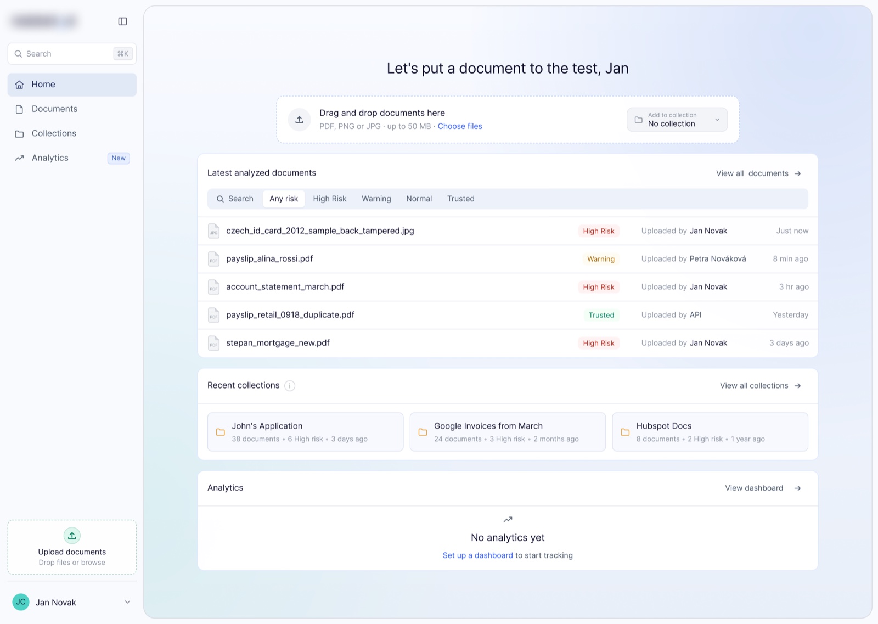The height and width of the screenshot is (624, 878).
Task: Click the arrow next to View dashboard
Action: [797, 488]
